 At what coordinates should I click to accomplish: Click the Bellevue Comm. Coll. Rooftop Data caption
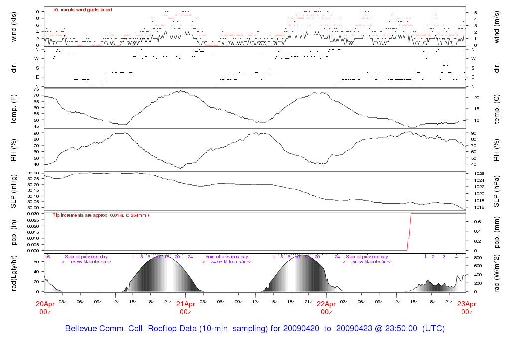coord(255,328)
